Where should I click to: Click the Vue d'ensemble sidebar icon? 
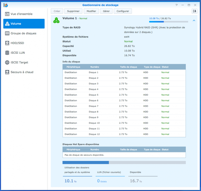click(7, 14)
